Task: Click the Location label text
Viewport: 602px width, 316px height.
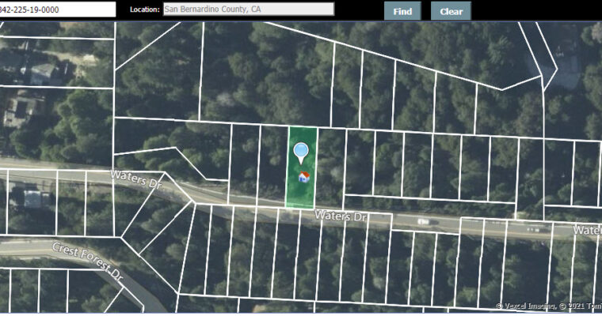Action: [x=145, y=10]
